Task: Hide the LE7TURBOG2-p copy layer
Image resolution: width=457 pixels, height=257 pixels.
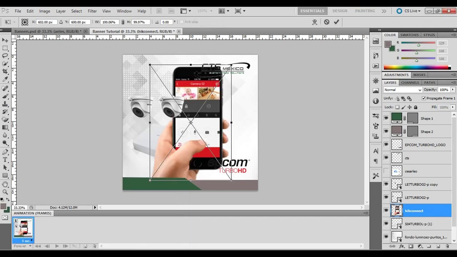Action: click(x=386, y=184)
